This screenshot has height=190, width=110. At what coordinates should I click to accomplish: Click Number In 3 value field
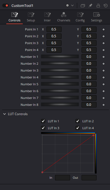coord(89,70)
